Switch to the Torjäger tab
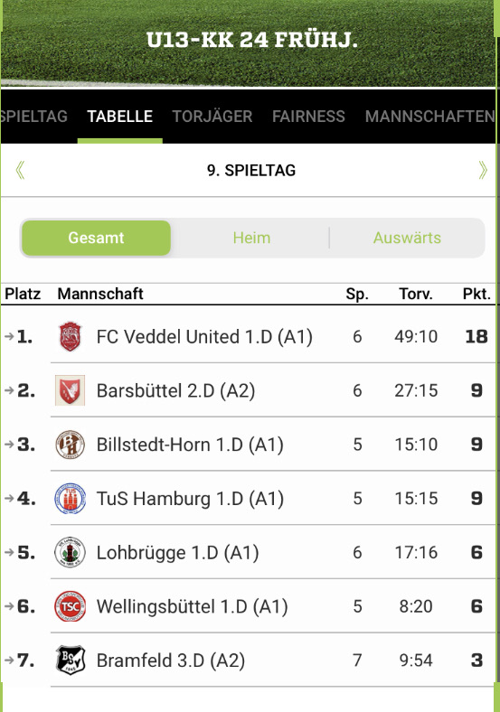The height and width of the screenshot is (712, 500). click(x=212, y=117)
